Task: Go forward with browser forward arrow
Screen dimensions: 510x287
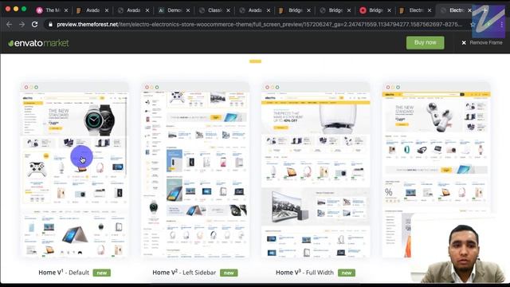Action: click(22, 25)
